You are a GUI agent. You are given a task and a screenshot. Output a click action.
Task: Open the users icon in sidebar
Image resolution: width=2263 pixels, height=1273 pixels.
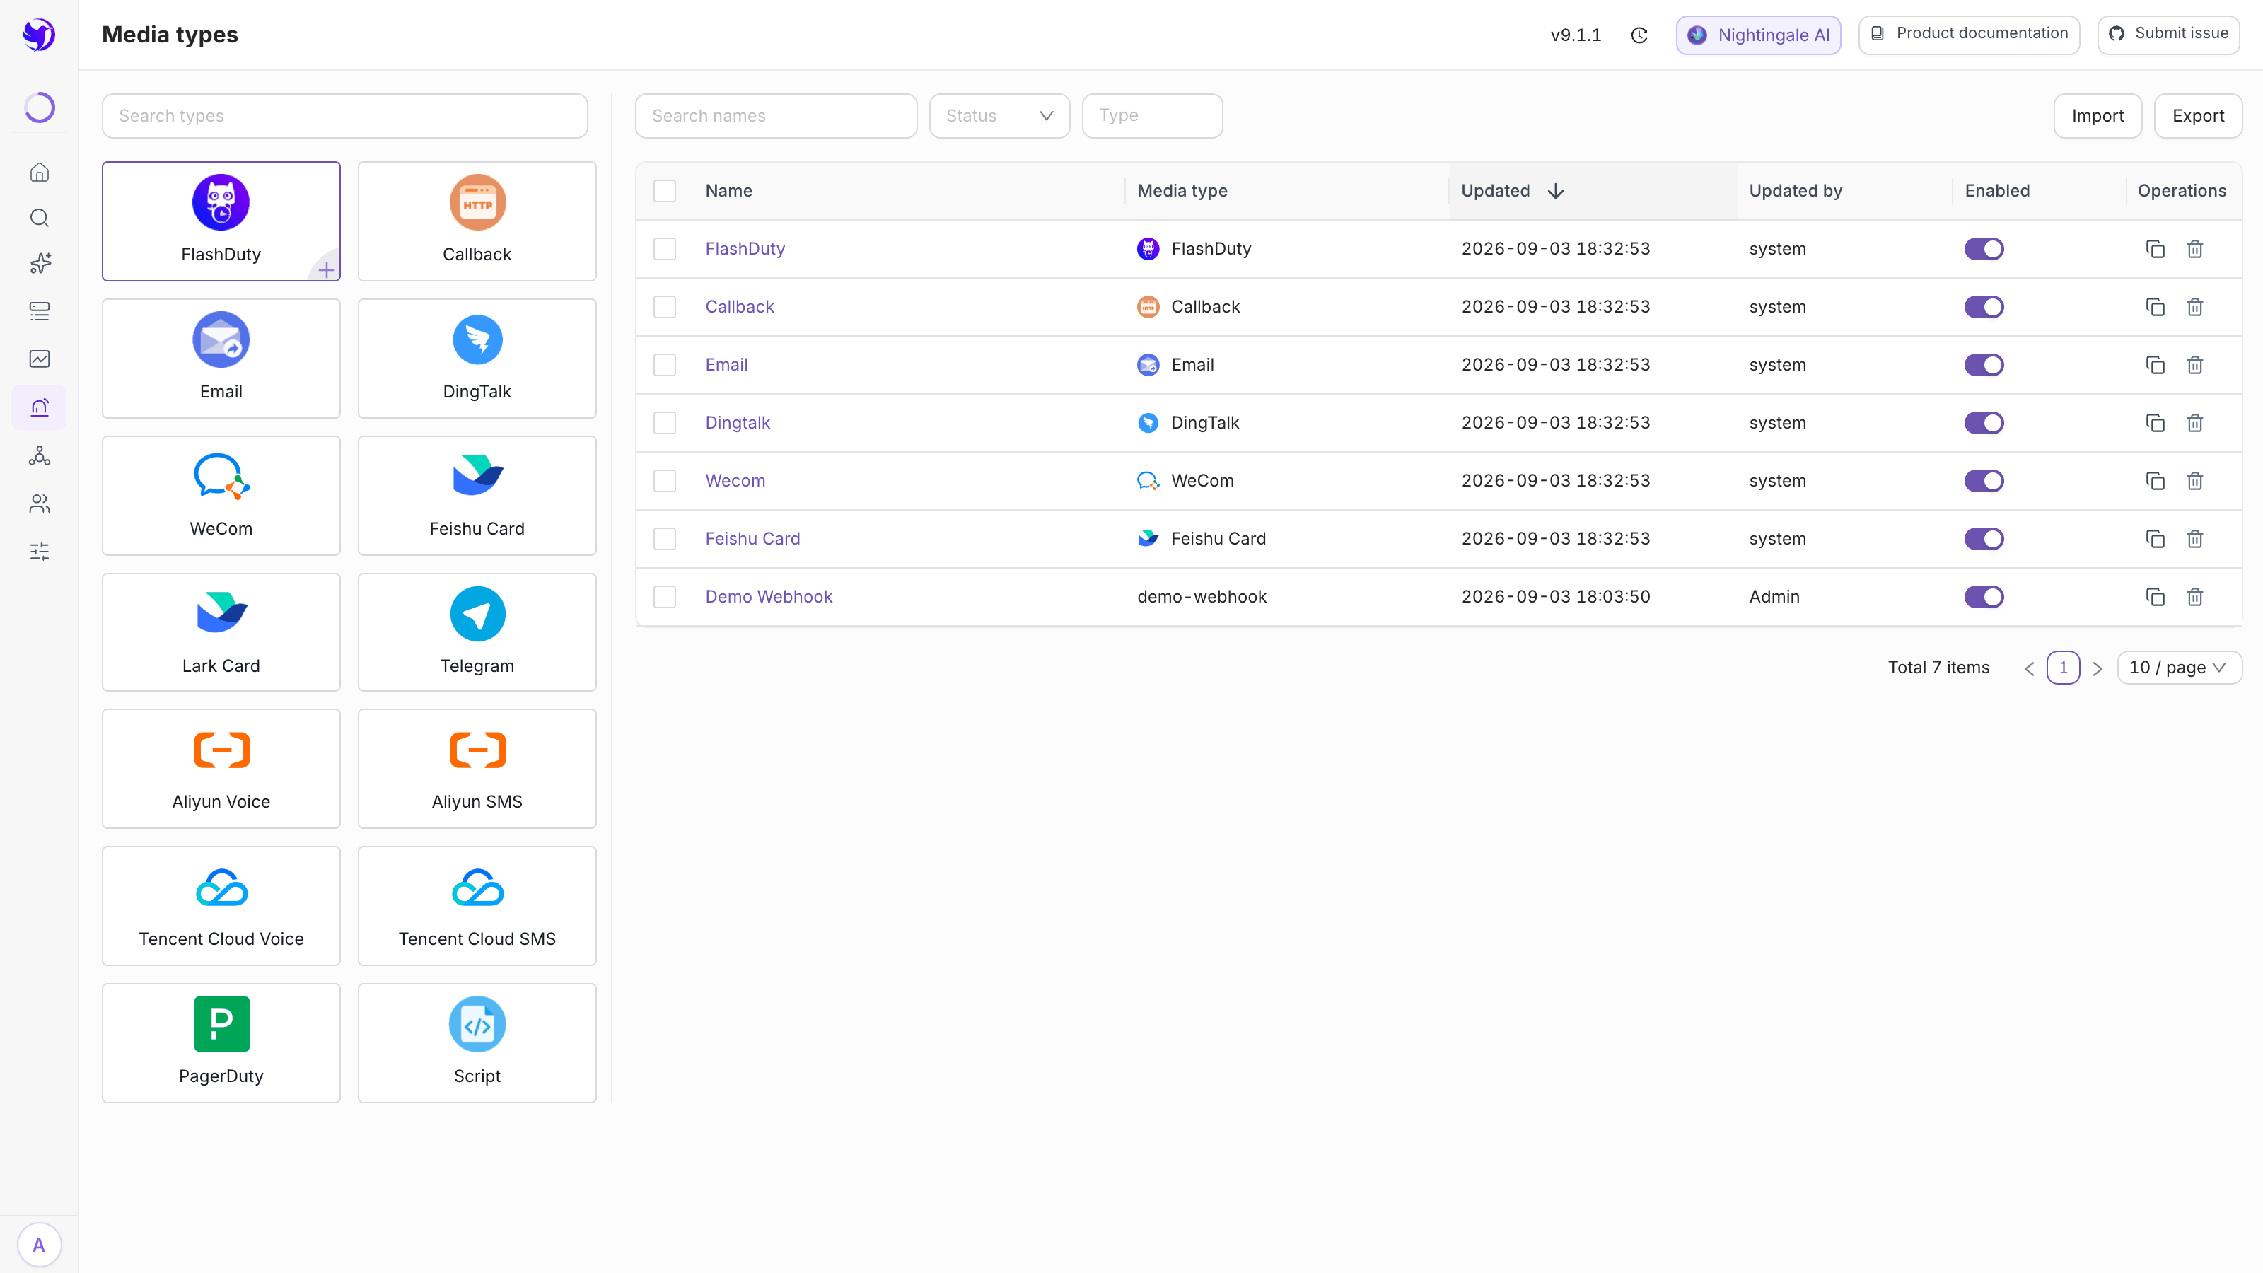(40, 504)
